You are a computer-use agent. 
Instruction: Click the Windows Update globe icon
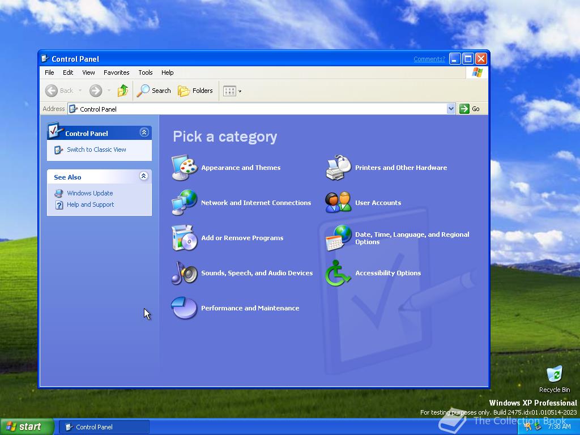(58, 193)
